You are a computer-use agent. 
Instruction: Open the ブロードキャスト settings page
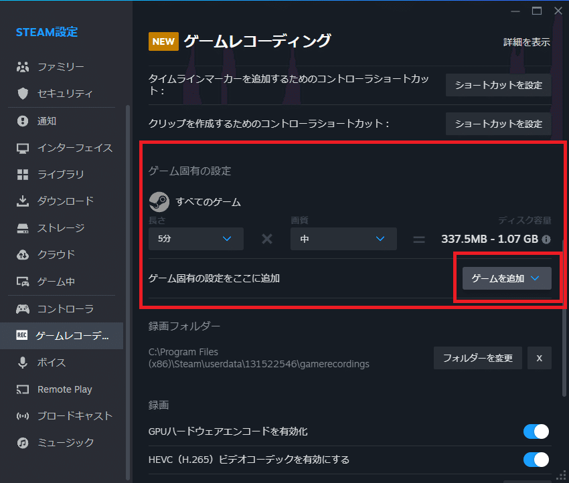62,416
